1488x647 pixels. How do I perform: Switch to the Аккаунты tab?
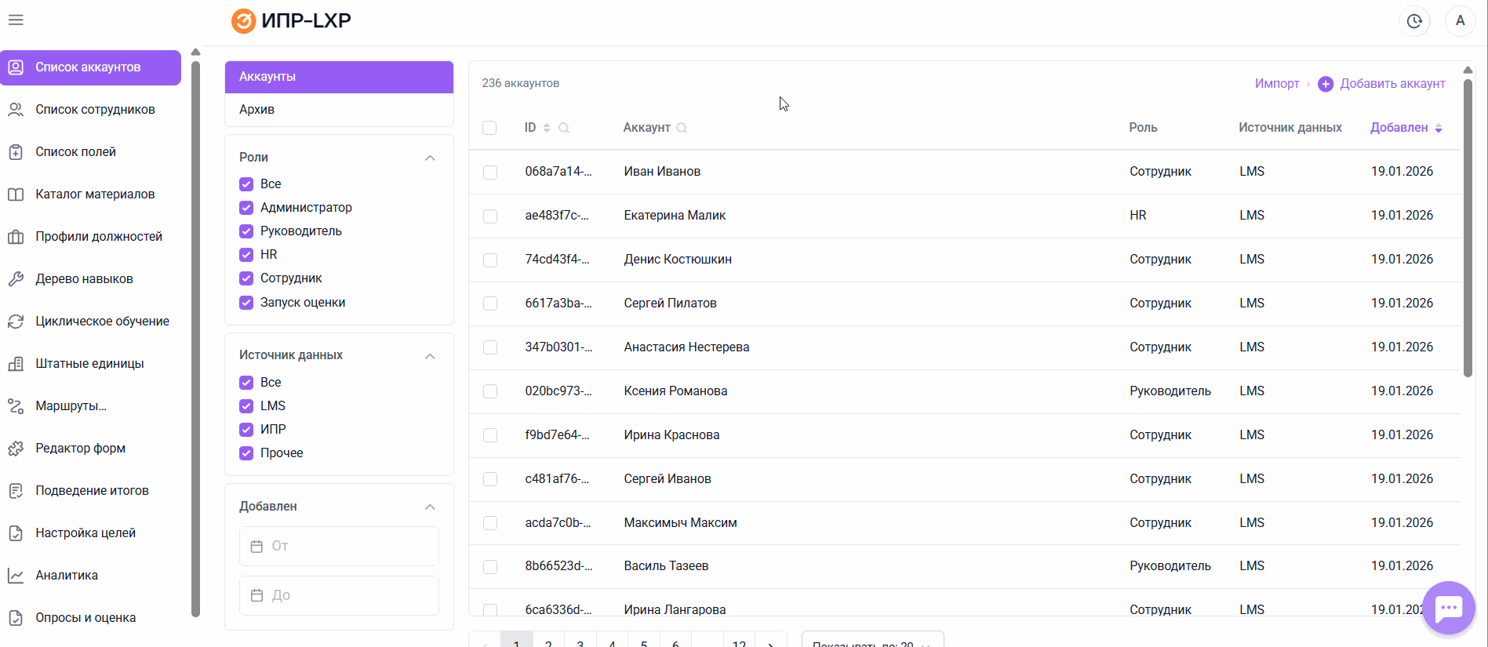tap(339, 77)
